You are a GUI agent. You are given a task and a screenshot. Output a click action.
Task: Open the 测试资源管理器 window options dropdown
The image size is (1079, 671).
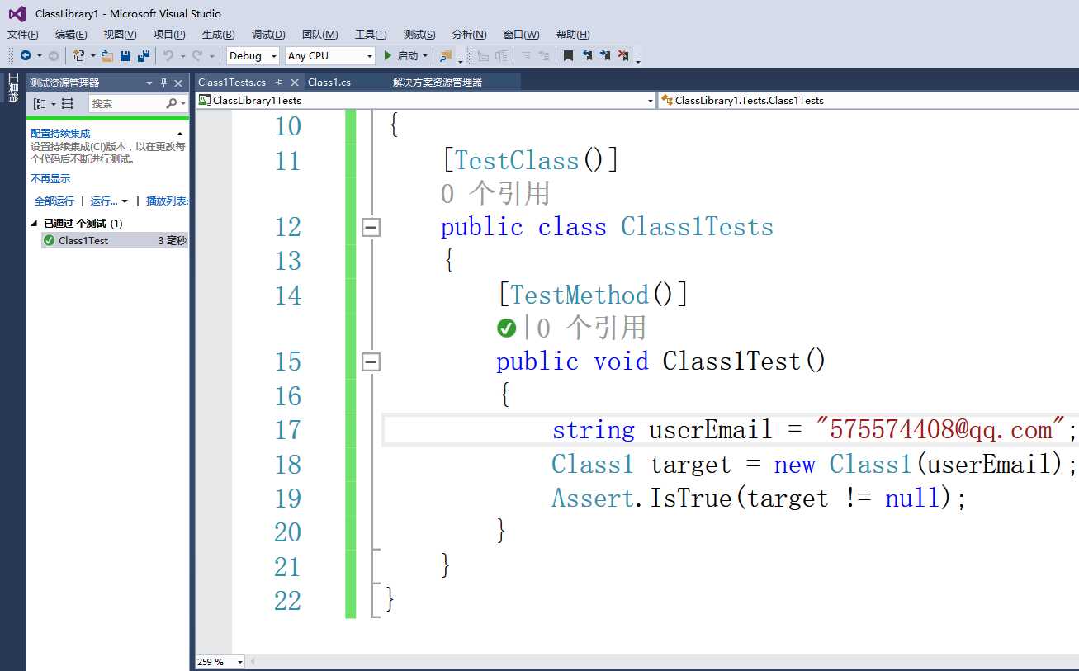click(149, 83)
